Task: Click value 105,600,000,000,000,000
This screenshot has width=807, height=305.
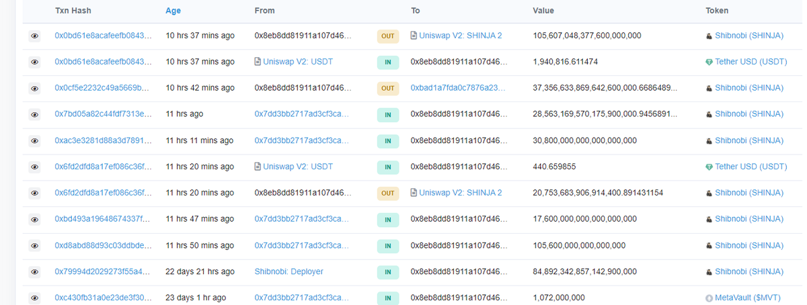Action: (579, 245)
